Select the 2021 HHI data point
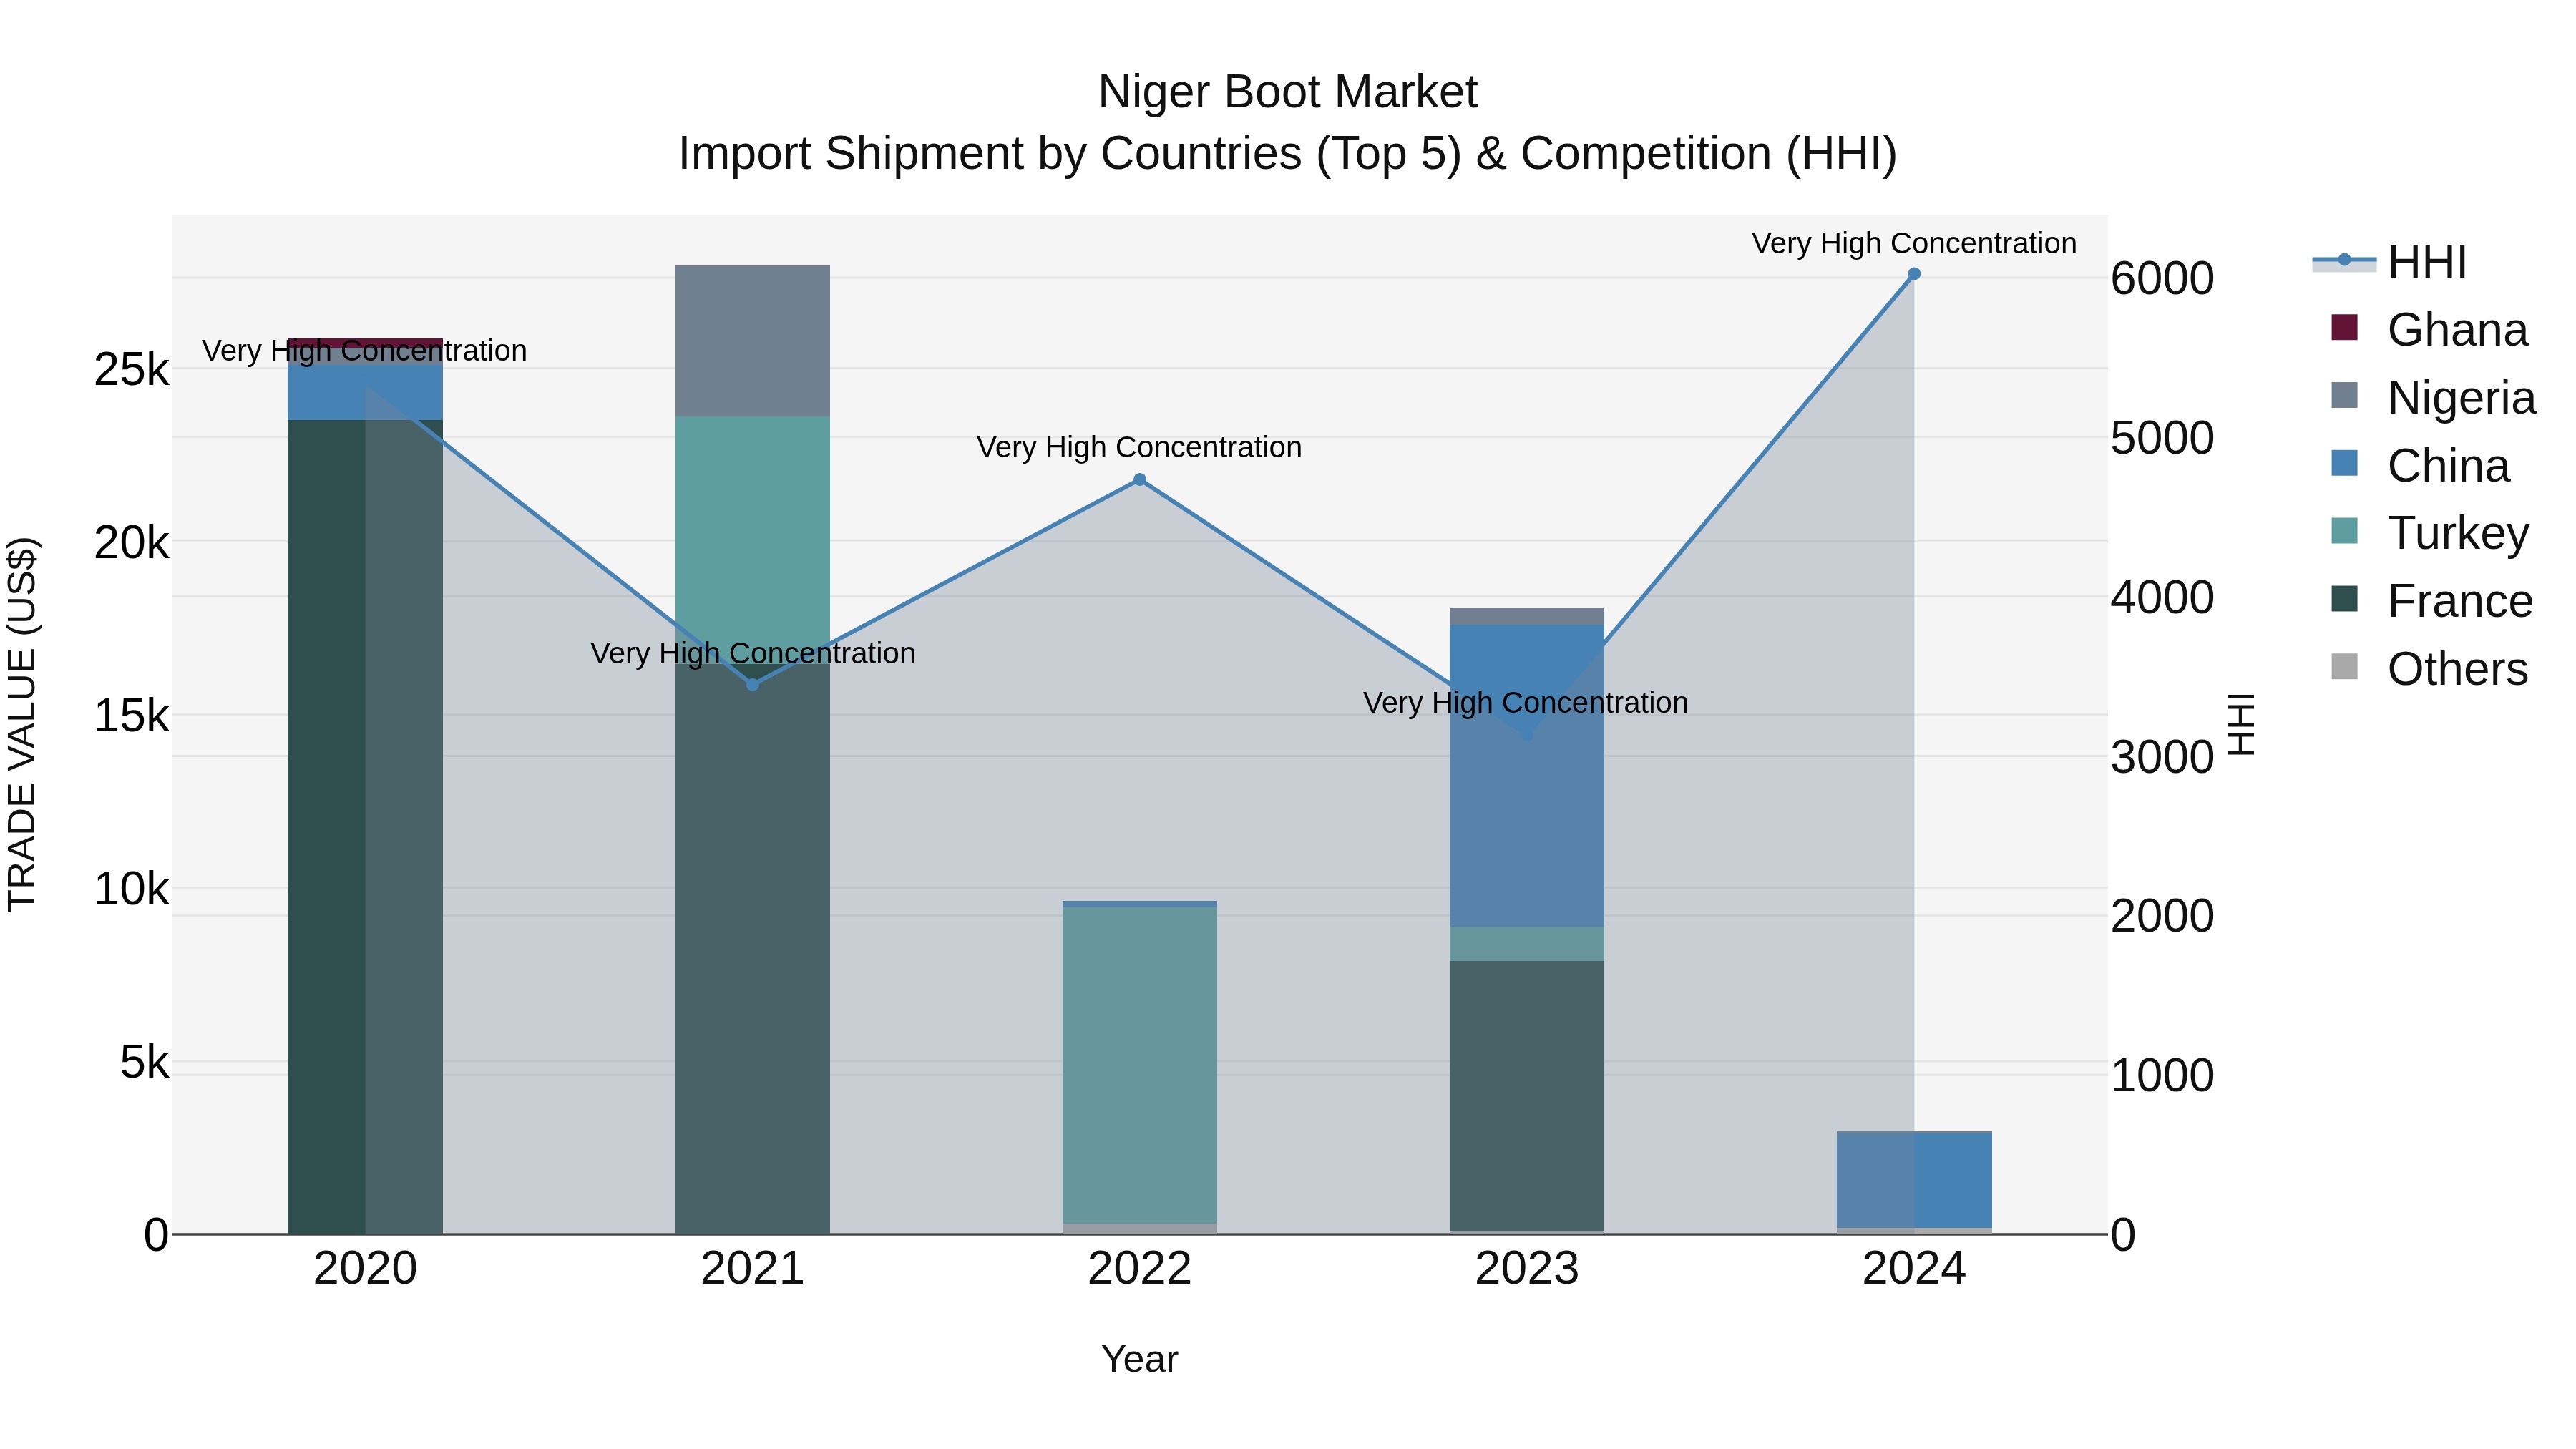The width and height of the screenshot is (2576, 1449). pyautogui.click(x=753, y=685)
